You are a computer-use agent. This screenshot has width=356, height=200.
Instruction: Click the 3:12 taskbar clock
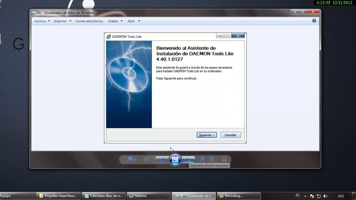pos(341,196)
